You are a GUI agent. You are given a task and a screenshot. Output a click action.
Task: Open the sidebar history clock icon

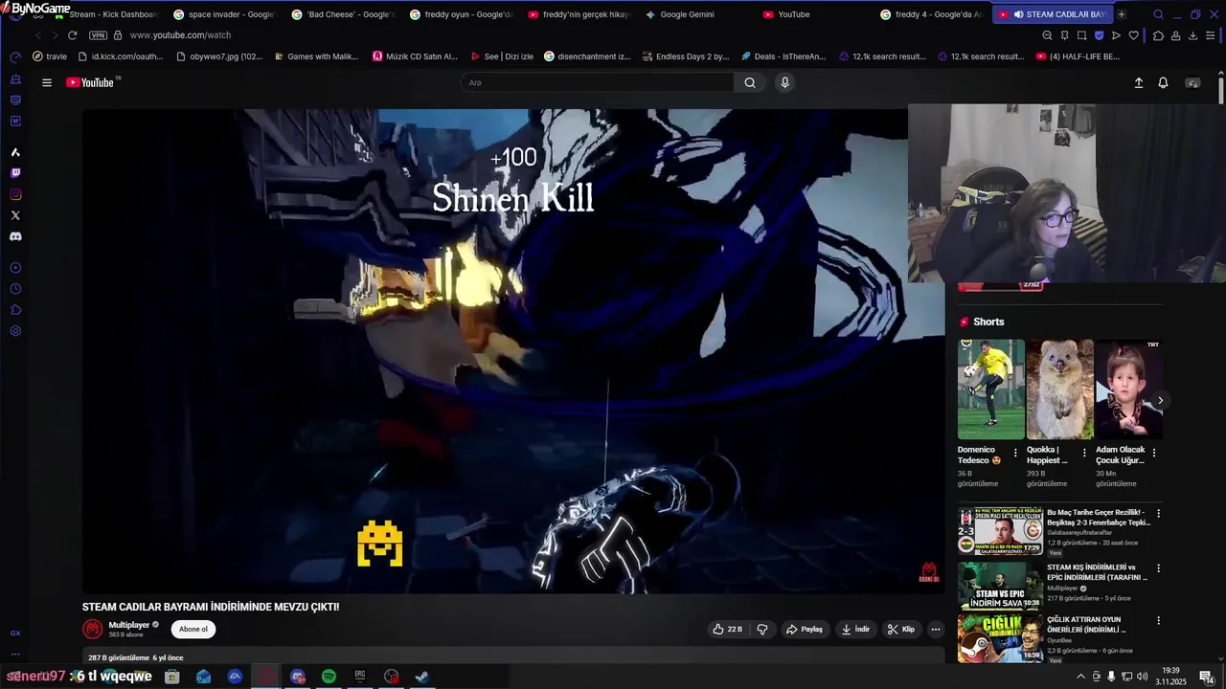click(15, 289)
